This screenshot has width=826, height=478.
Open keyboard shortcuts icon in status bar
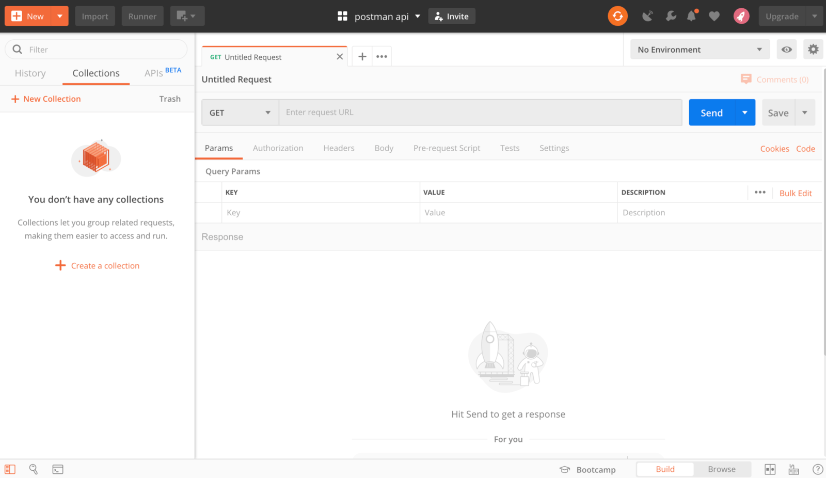[793, 469]
